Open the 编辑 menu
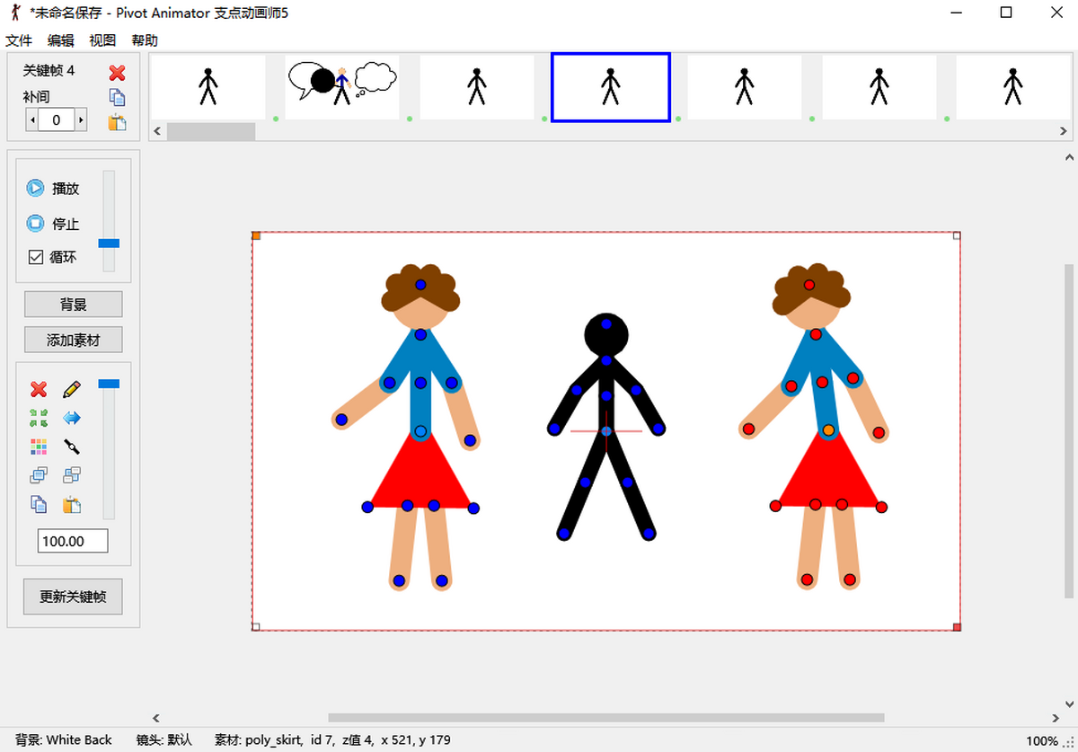This screenshot has height=752, width=1078. [61, 40]
